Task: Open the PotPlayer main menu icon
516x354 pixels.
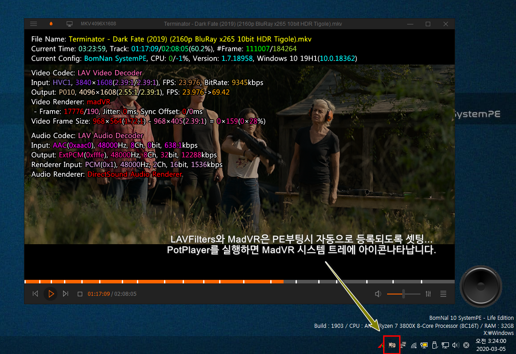Action: (x=34, y=24)
